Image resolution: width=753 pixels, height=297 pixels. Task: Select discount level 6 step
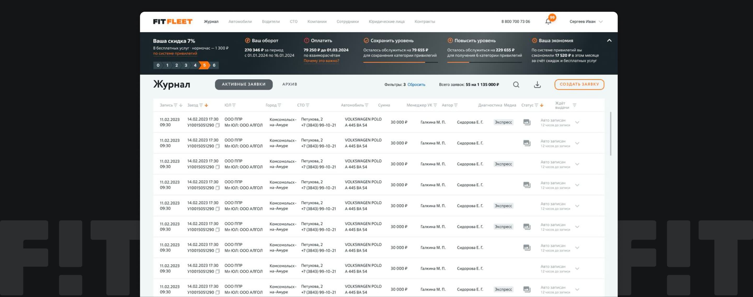[x=214, y=65]
